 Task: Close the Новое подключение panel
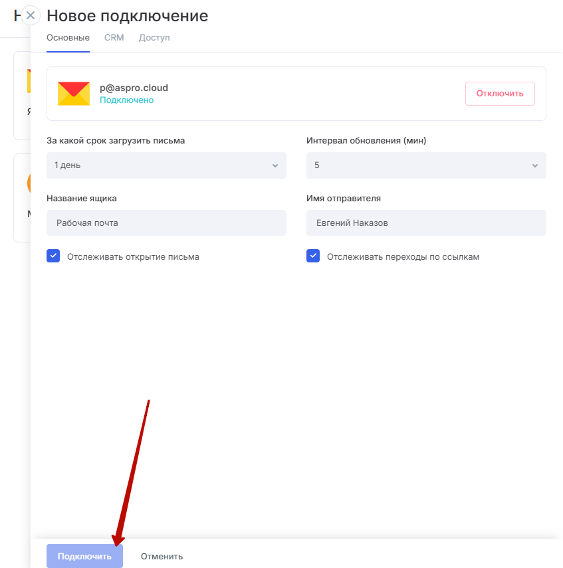[31, 15]
